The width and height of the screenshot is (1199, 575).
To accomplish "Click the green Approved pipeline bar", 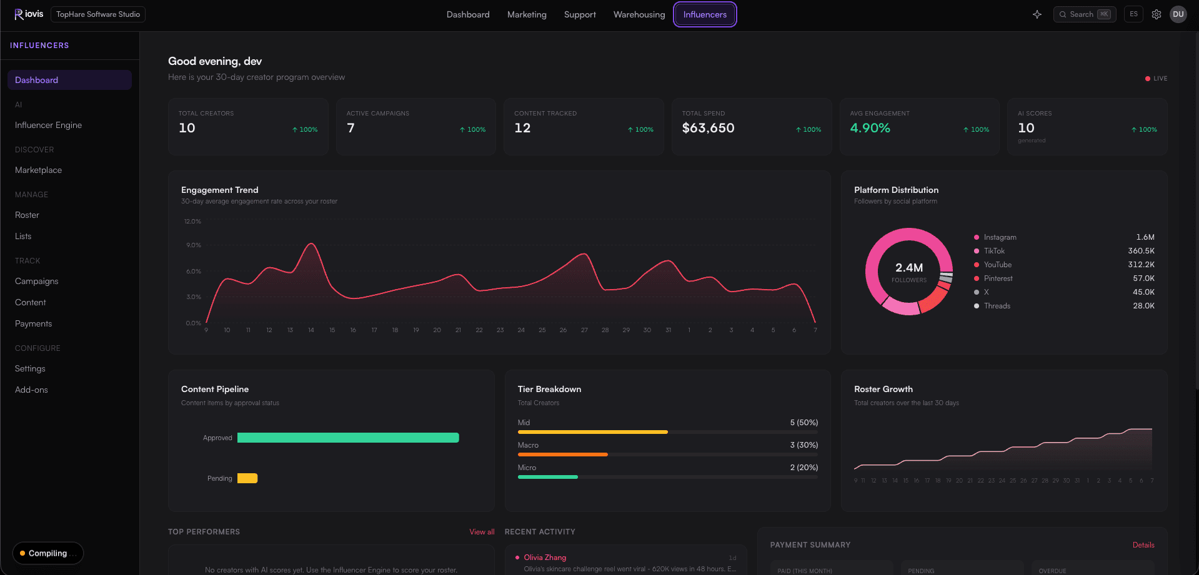I will pos(348,438).
